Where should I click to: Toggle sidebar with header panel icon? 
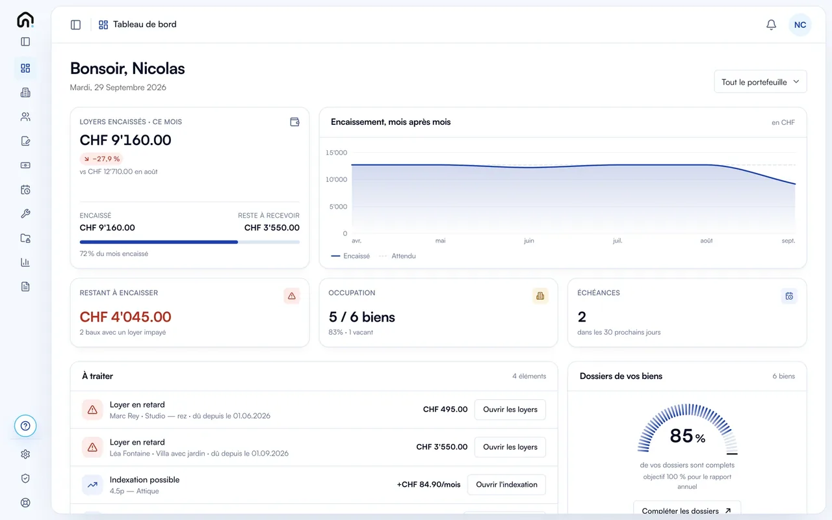click(76, 25)
